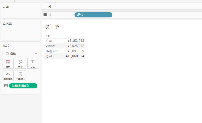This screenshot has width=202, height=123.
Task: Click the 标记 marks card title
Action: pos(6,46)
